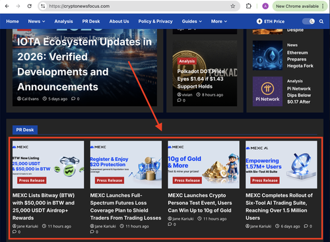Open the Chrome profile avatar
This screenshot has width=330, height=242.
click(265, 6)
